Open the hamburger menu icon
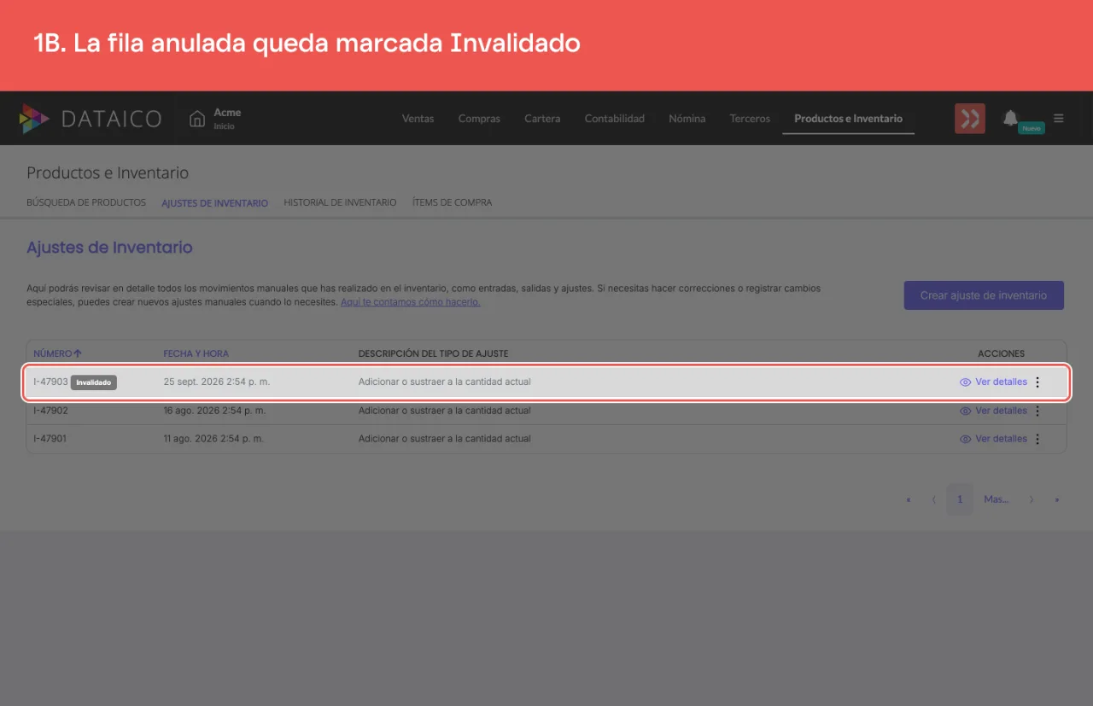Viewport: 1093px width, 706px height. (1059, 119)
